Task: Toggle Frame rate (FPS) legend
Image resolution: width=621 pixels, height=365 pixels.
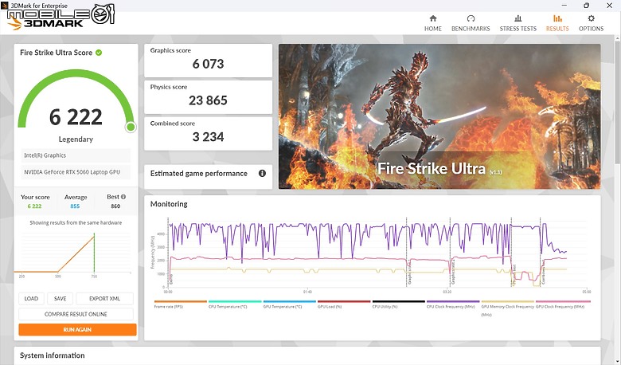Action: [x=180, y=304]
